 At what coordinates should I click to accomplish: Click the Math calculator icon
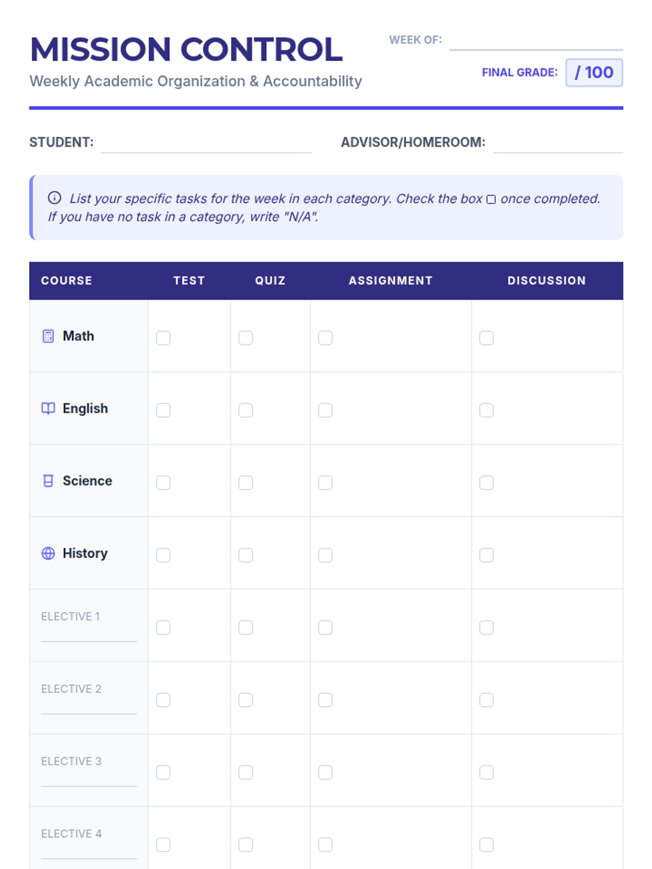(48, 336)
